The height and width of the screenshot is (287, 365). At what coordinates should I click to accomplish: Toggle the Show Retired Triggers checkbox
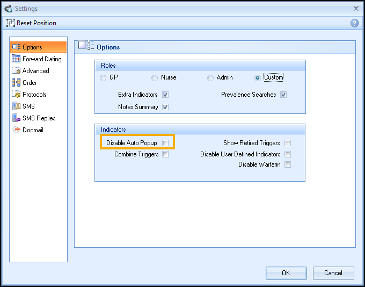click(288, 143)
